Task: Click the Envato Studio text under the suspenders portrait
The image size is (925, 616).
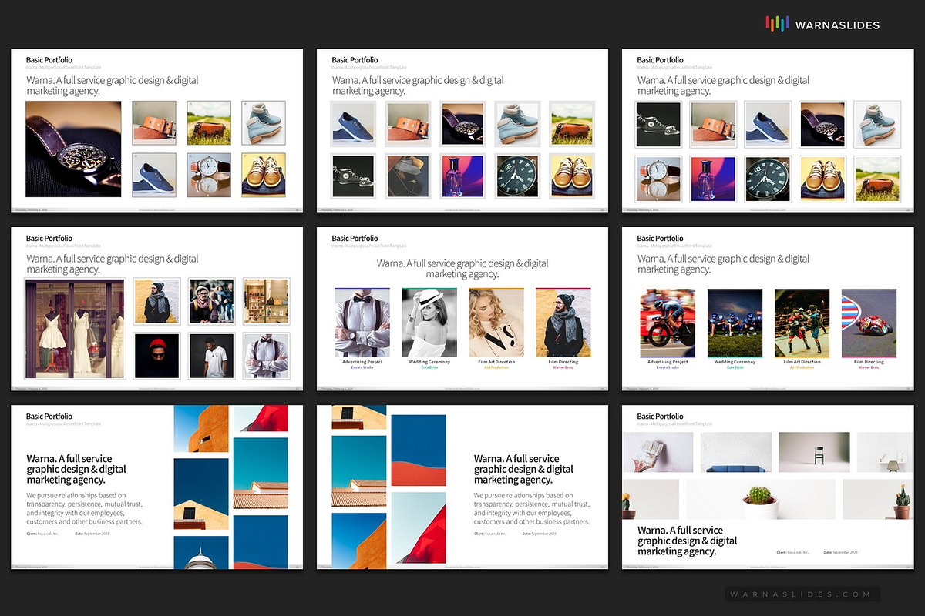Action: 362,367
